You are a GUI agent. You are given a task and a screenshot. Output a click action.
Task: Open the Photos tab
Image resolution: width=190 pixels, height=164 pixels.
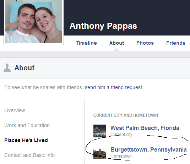coord(145,43)
